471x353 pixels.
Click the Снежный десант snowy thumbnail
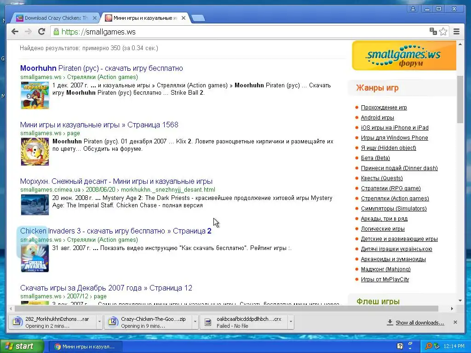tap(35, 205)
